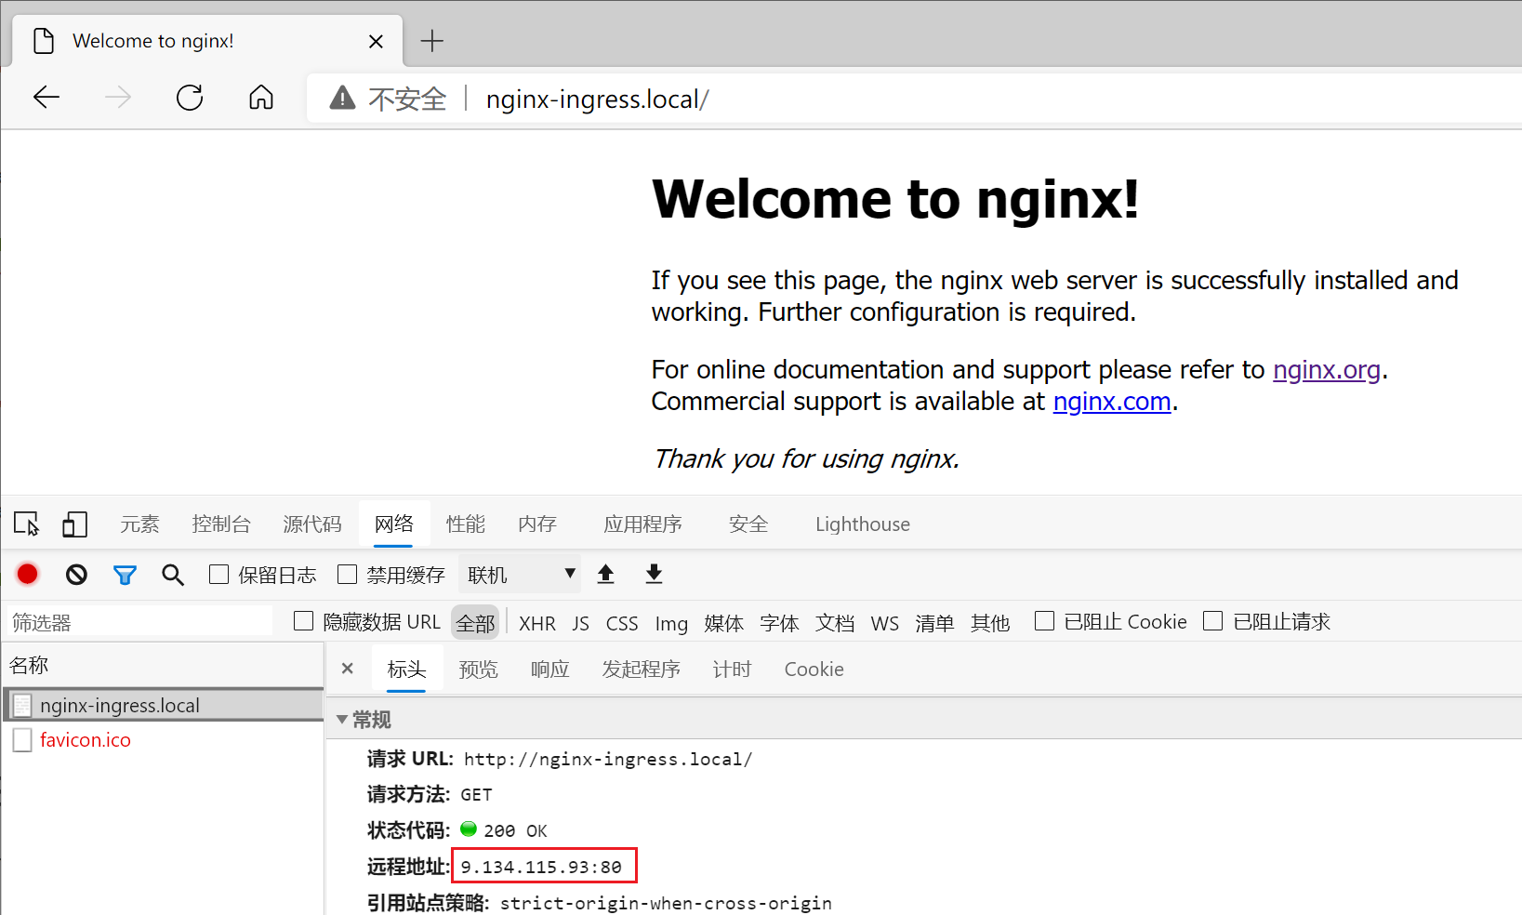This screenshot has width=1522, height=915.
Task: Clear the network log
Action: pos(76,575)
